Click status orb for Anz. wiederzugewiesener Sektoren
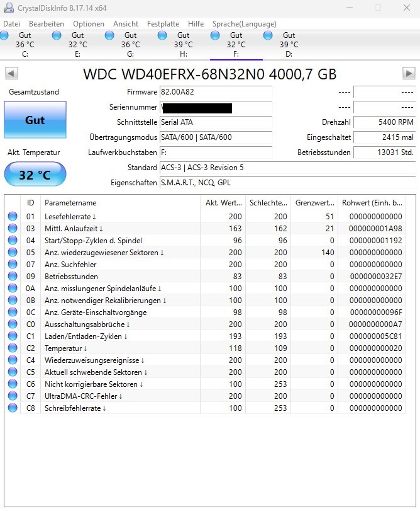 [13, 252]
